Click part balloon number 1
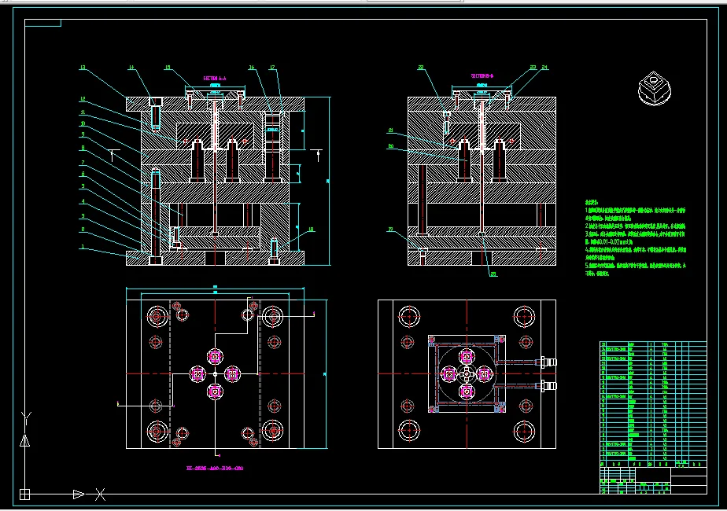 tap(83, 247)
